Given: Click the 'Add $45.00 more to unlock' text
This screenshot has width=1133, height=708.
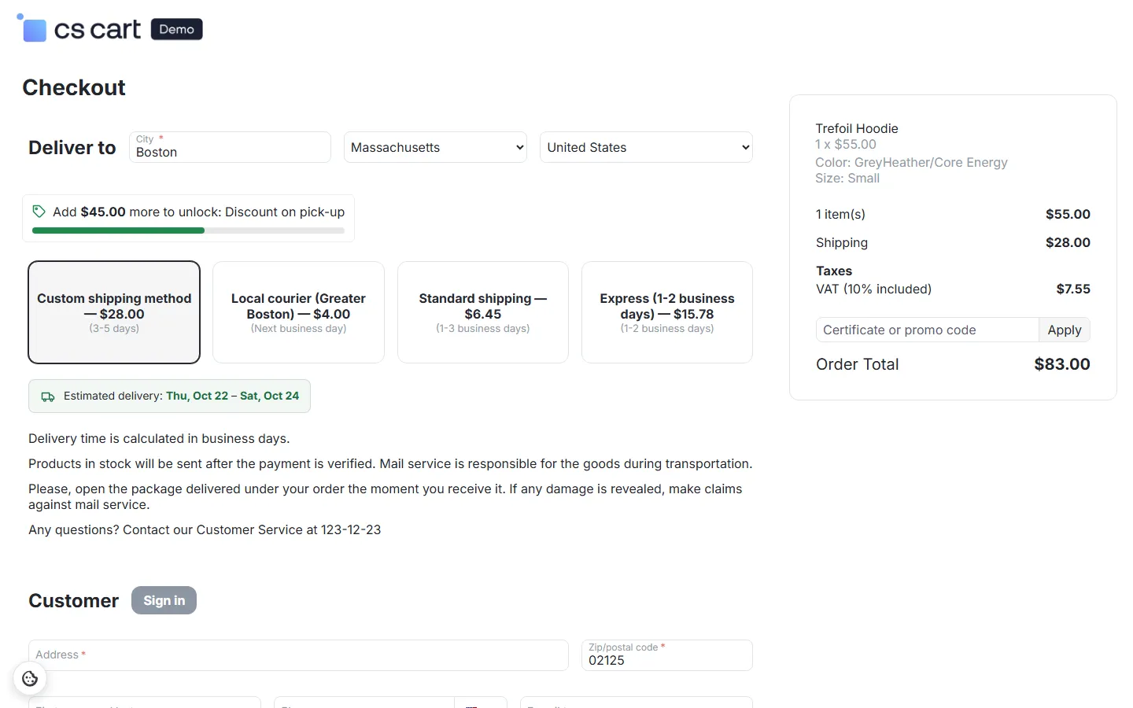Looking at the screenshot, I should click(198, 212).
